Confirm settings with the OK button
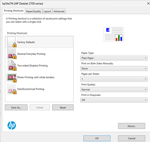 (97, 138)
